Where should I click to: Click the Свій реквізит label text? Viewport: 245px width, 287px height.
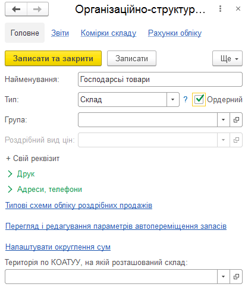(x=36, y=159)
